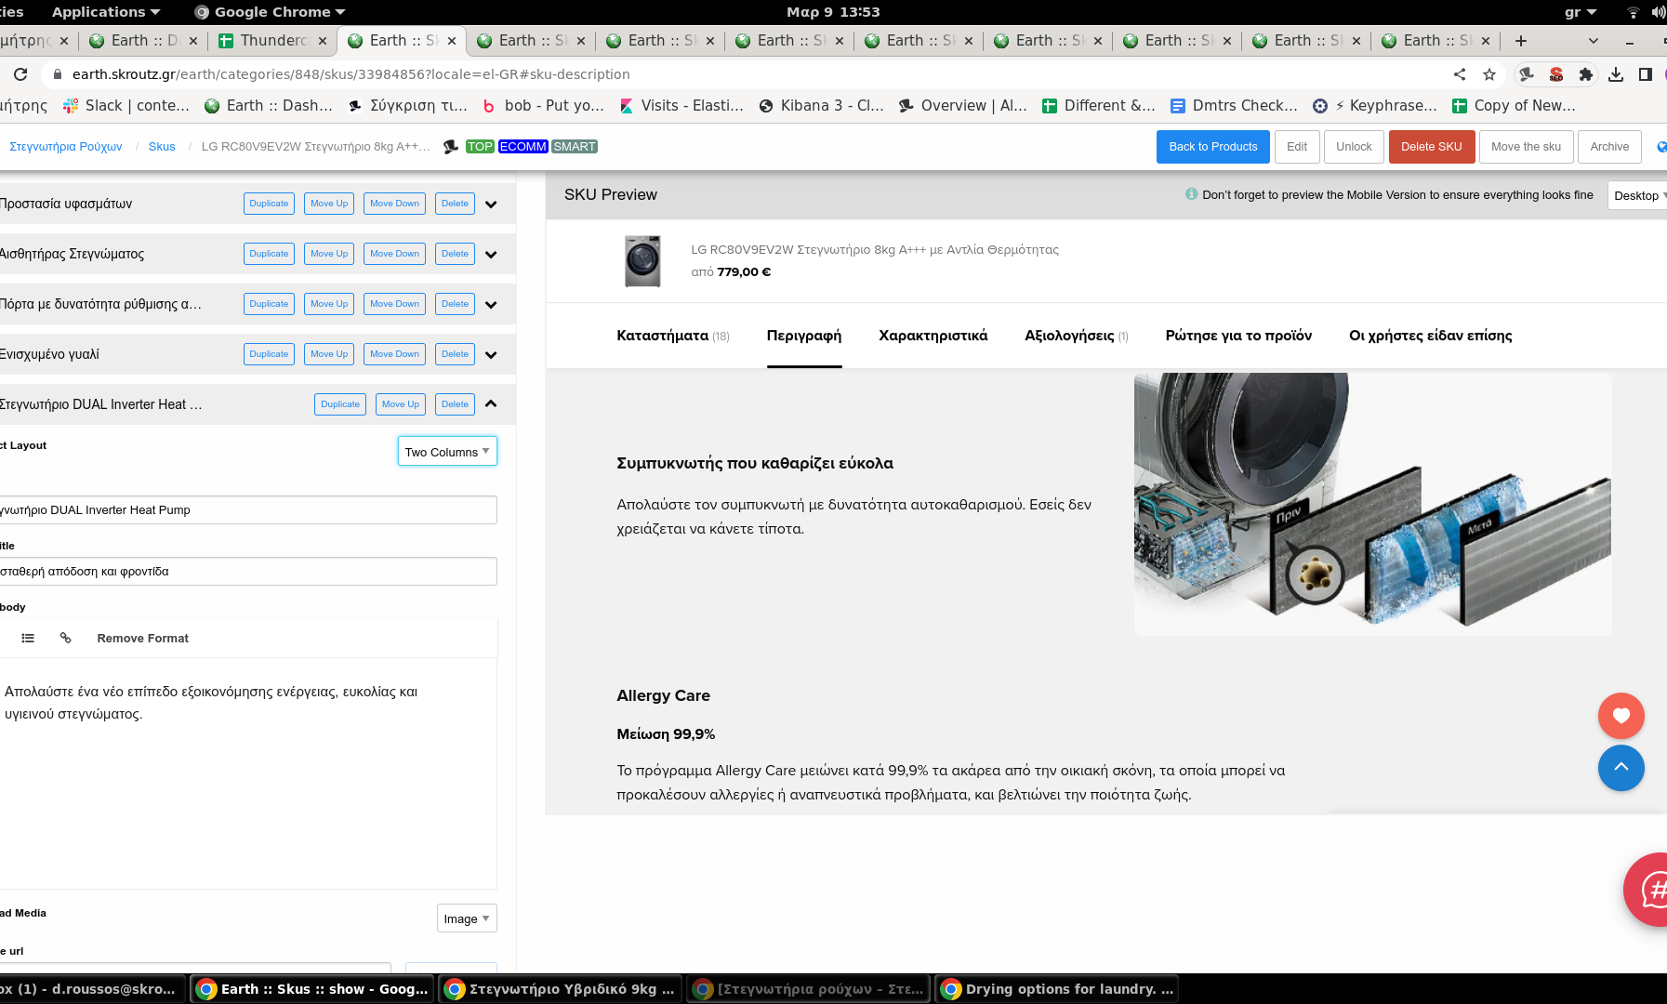Switch to the Χαρακτηριστικά preview tab
The image size is (1667, 1004).
(x=933, y=336)
